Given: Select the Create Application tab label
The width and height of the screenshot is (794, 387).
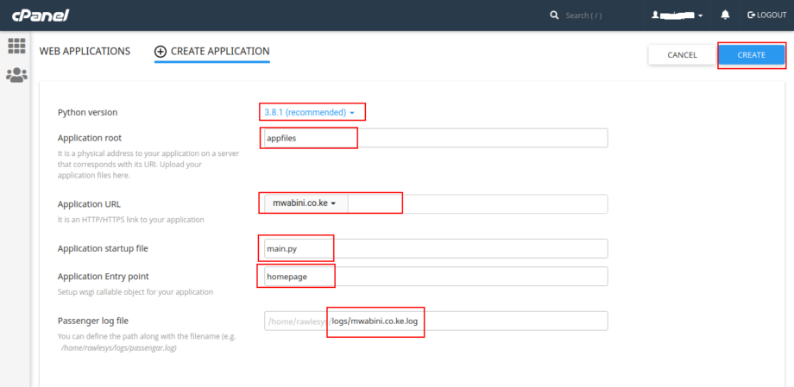Looking at the screenshot, I should (220, 52).
